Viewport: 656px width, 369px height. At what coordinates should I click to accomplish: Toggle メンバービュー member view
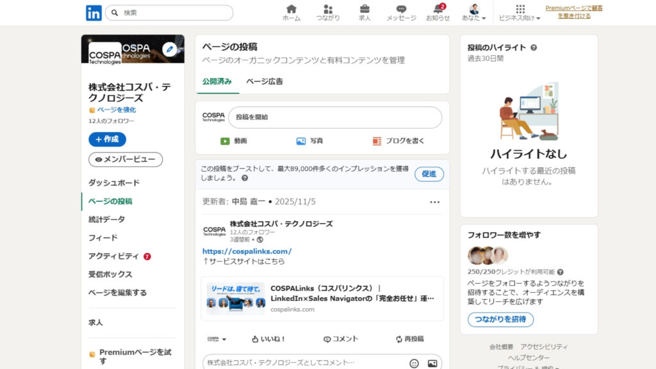pyautogui.click(x=126, y=160)
